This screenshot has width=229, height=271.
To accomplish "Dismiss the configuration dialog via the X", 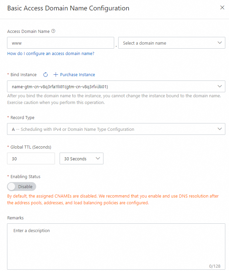I will point(222,7).
